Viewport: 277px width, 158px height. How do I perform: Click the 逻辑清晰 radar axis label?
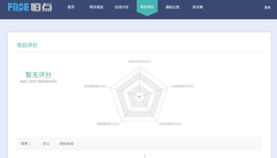108,124
